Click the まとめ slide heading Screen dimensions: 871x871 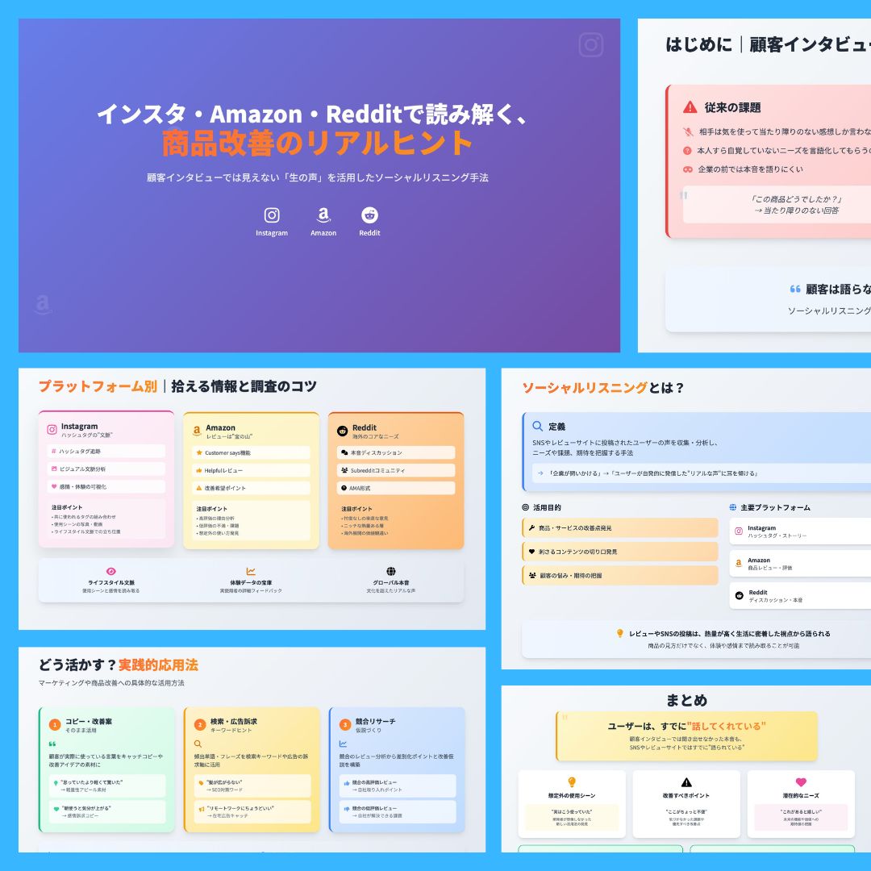click(x=686, y=700)
